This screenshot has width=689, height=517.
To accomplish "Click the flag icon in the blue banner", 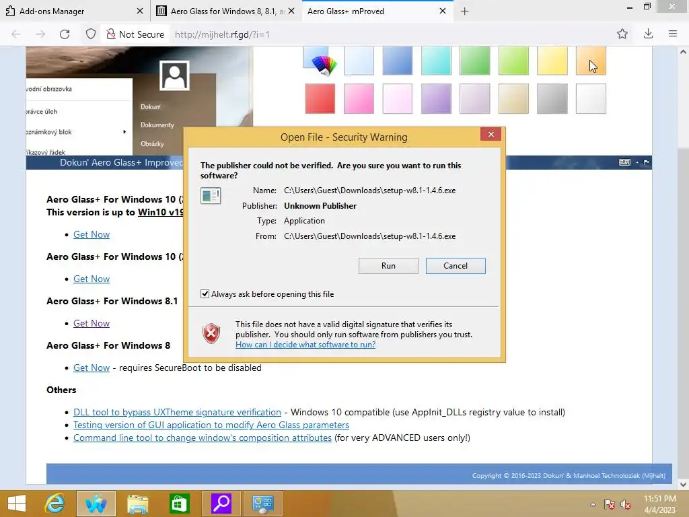I will [647, 162].
